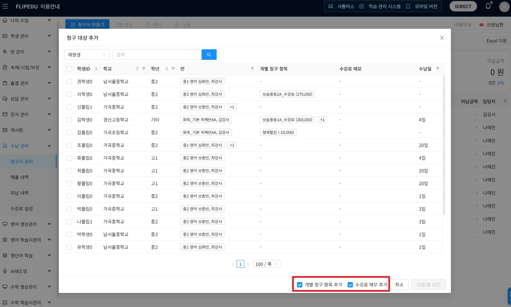Sort by 학생ID column arrows
Image resolution: width=511 pixels, height=307 pixels.
(96, 69)
